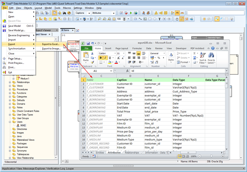Screen dimensions: 247x172
Task: Switch to Page Break Preview in status bar
Action: tap(187, 156)
